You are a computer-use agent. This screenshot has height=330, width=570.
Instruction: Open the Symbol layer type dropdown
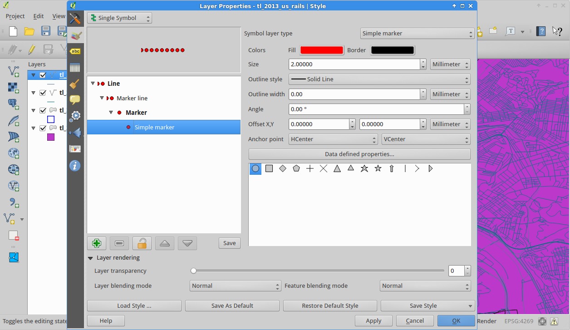click(417, 34)
